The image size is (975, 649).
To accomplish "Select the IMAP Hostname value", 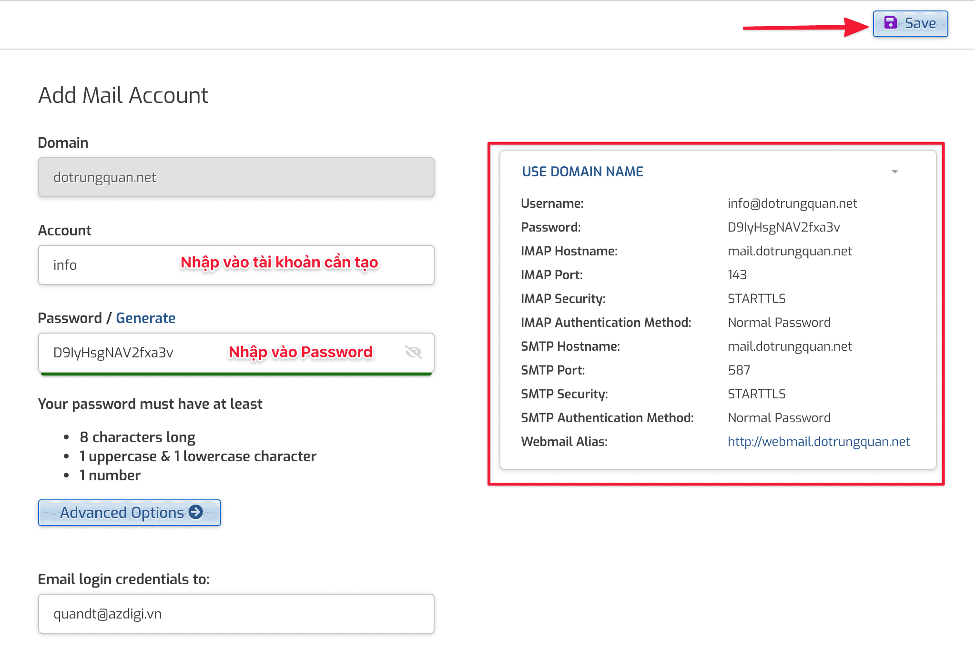I will click(x=790, y=251).
